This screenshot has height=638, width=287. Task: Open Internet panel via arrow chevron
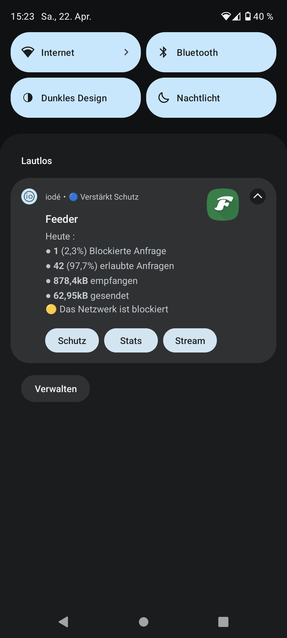tap(126, 52)
